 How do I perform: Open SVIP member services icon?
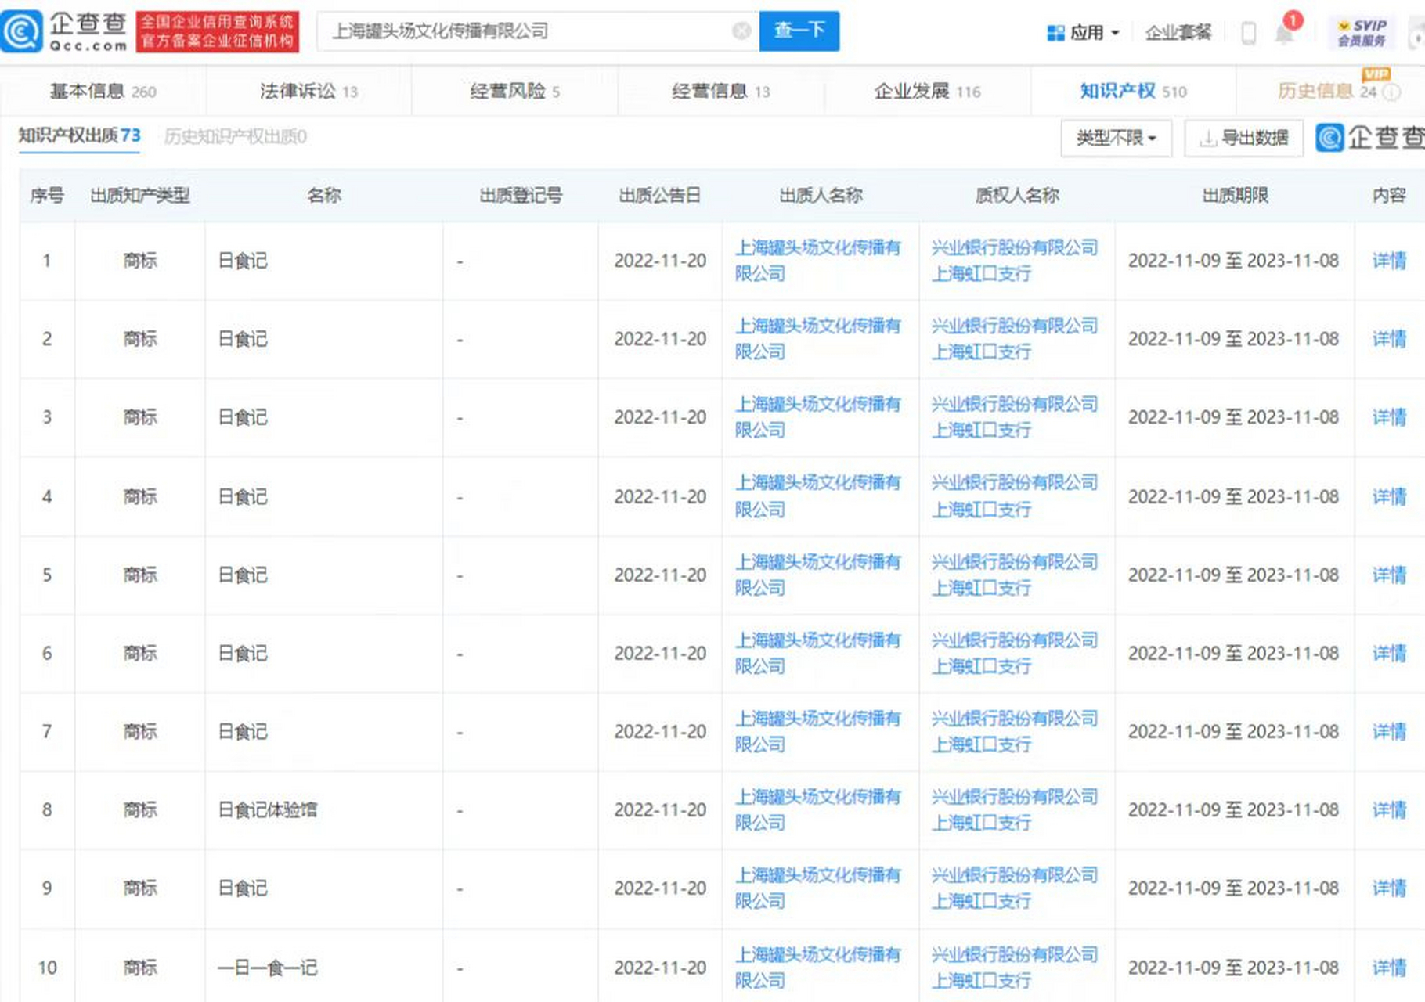click(x=1362, y=32)
